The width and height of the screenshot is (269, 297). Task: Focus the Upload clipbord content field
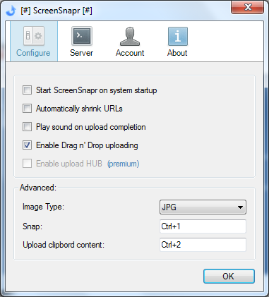[203, 245]
